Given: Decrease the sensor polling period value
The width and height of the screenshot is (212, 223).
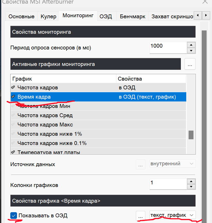Looking at the screenshot, I should (x=191, y=51).
